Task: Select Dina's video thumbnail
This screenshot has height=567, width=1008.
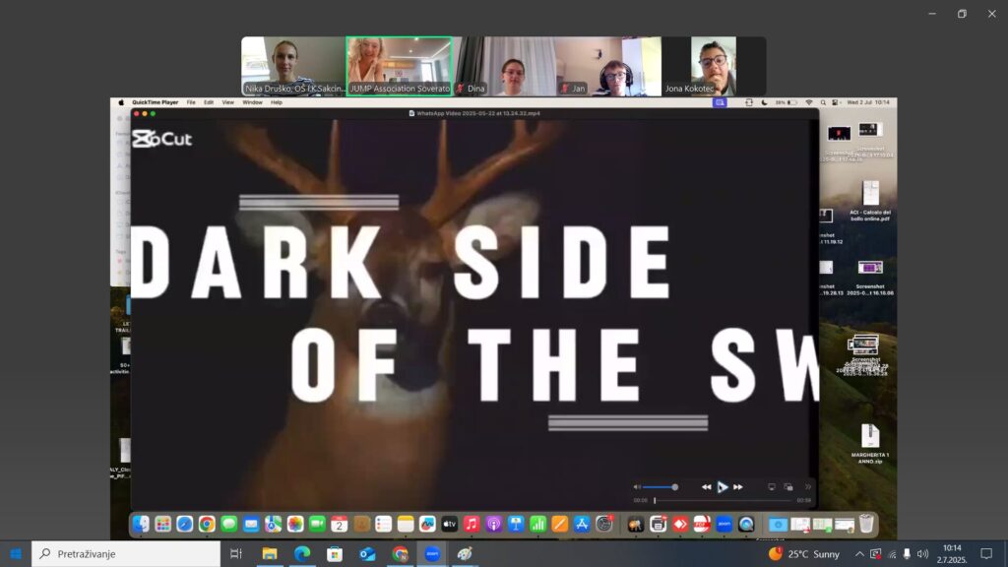Action: (x=505, y=66)
